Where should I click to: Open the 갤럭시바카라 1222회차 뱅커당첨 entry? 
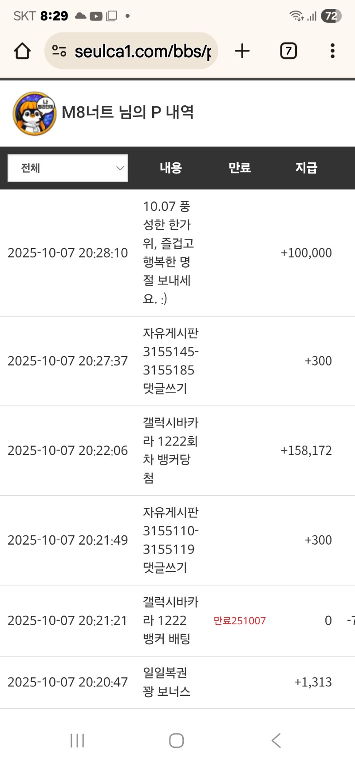click(x=170, y=450)
